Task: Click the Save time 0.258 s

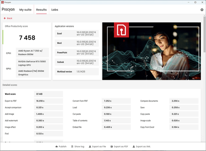Action: 184,107
